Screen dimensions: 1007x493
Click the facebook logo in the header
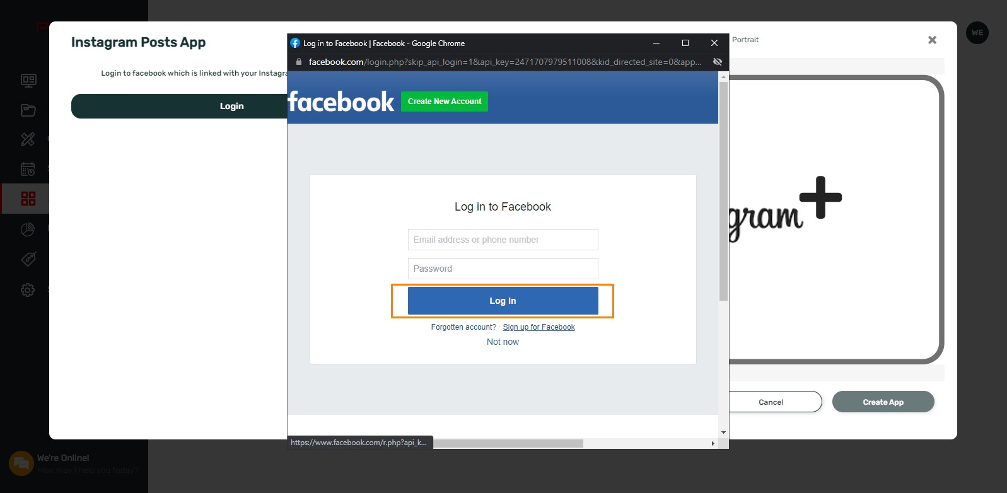(x=341, y=101)
